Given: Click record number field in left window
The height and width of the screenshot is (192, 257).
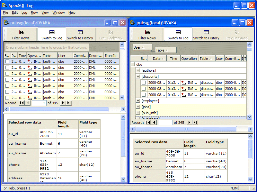Looking at the screenshot, I should click(x=39, y=103).
